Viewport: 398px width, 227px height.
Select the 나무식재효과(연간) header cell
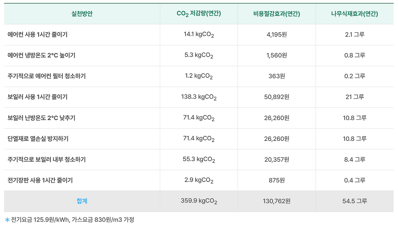[x=355, y=14]
